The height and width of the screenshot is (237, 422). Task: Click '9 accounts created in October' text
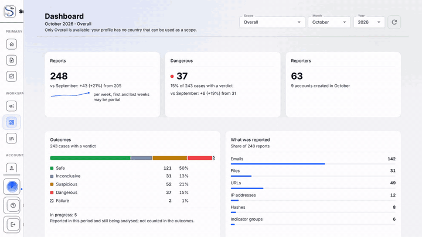point(320,86)
